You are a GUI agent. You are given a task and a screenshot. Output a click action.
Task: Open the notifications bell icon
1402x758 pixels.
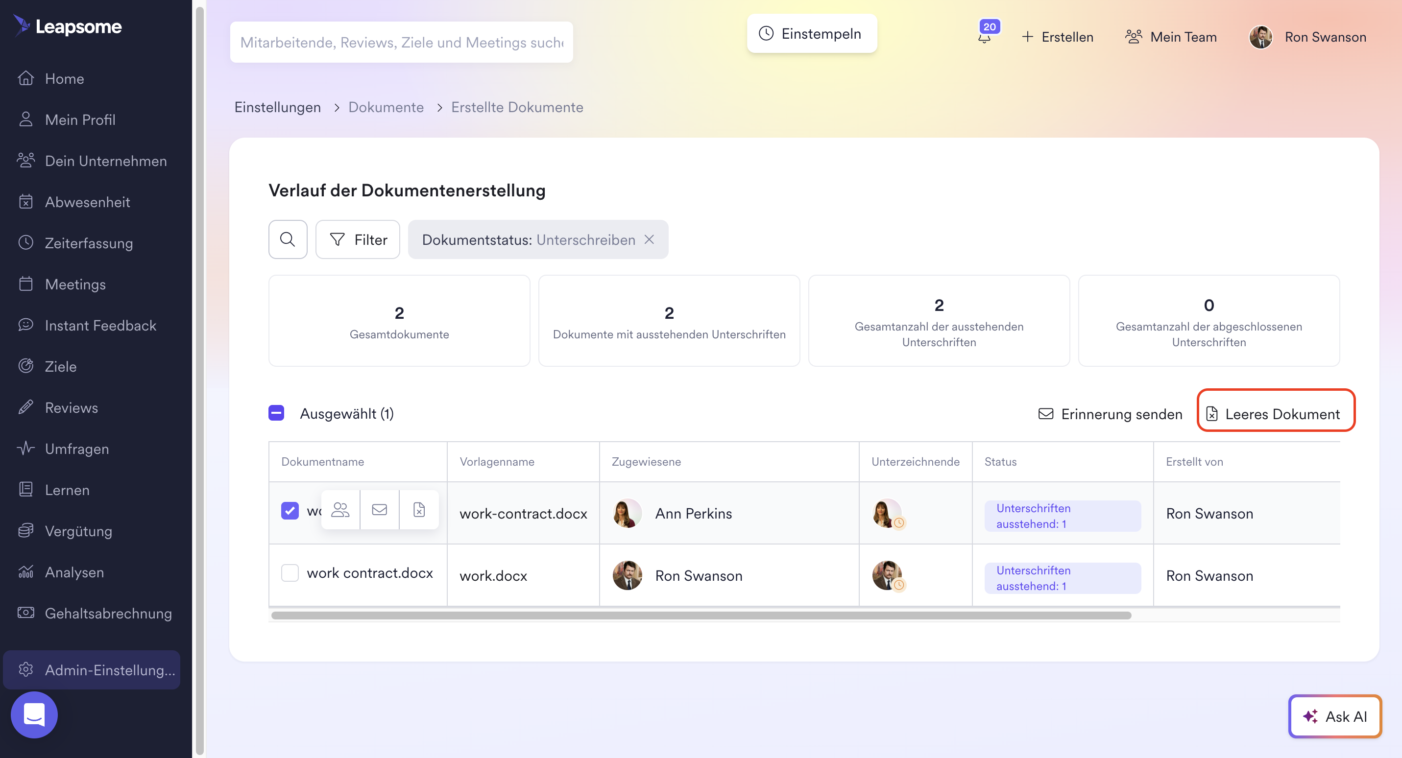[984, 38]
